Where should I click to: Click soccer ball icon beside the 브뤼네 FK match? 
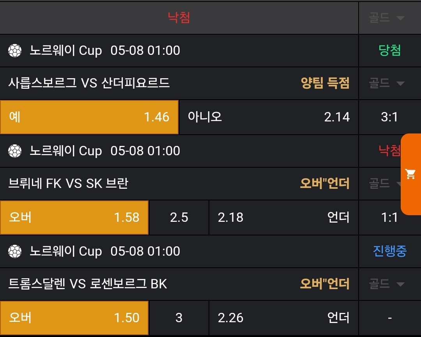coord(15,151)
